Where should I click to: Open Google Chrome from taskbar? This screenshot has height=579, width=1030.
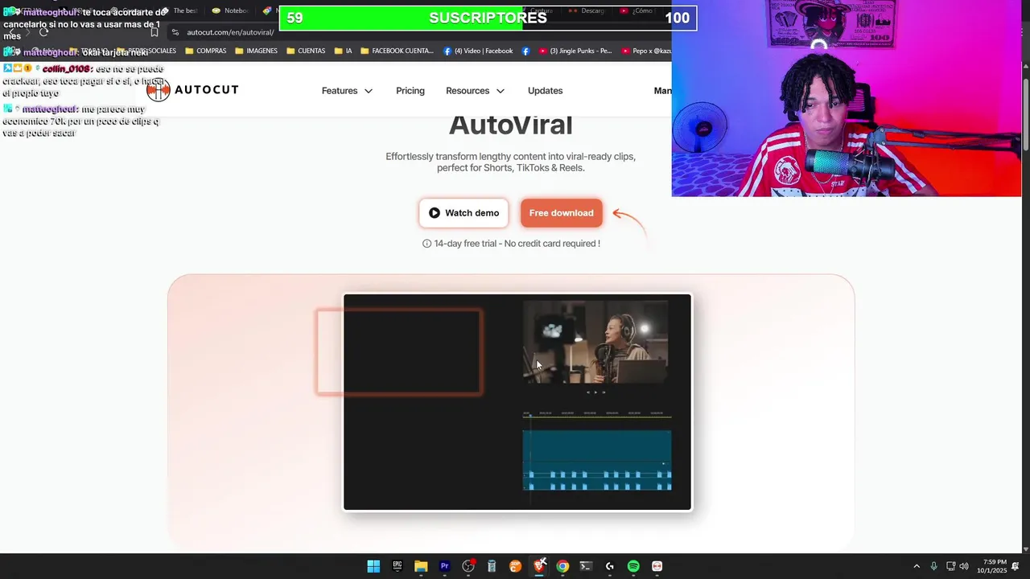(x=562, y=566)
